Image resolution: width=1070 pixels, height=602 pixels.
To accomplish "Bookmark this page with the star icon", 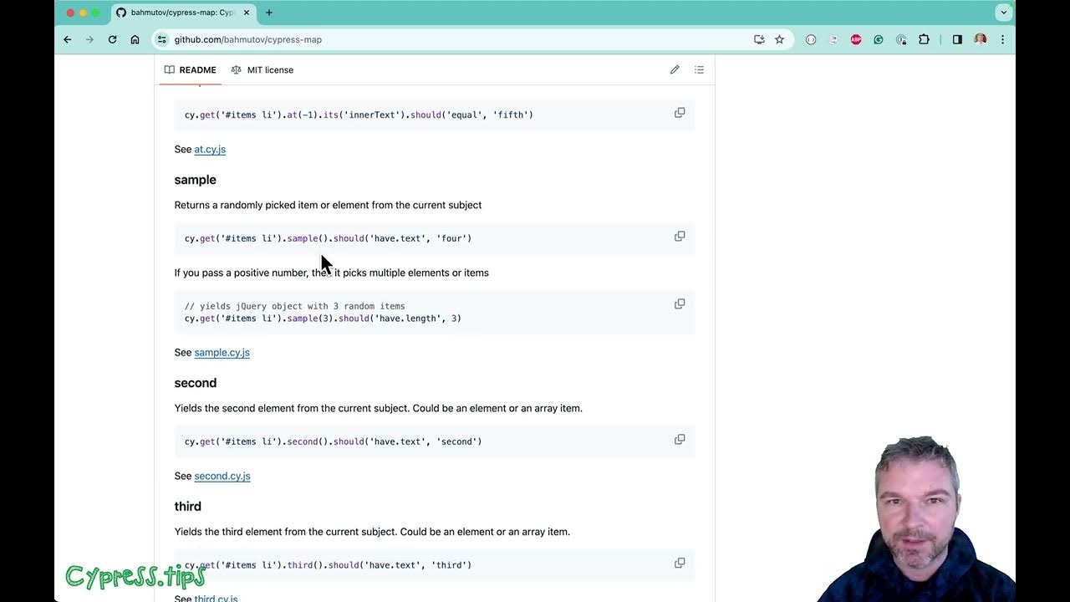I will [779, 39].
